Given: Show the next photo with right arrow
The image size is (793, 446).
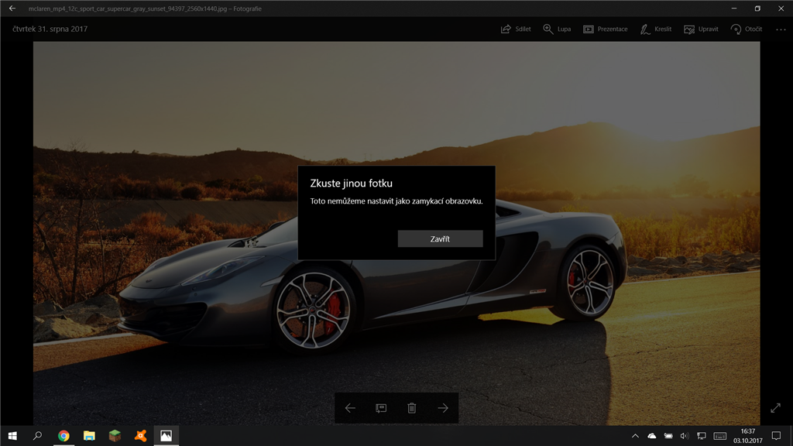Looking at the screenshot, I should (x=443, y=408).
